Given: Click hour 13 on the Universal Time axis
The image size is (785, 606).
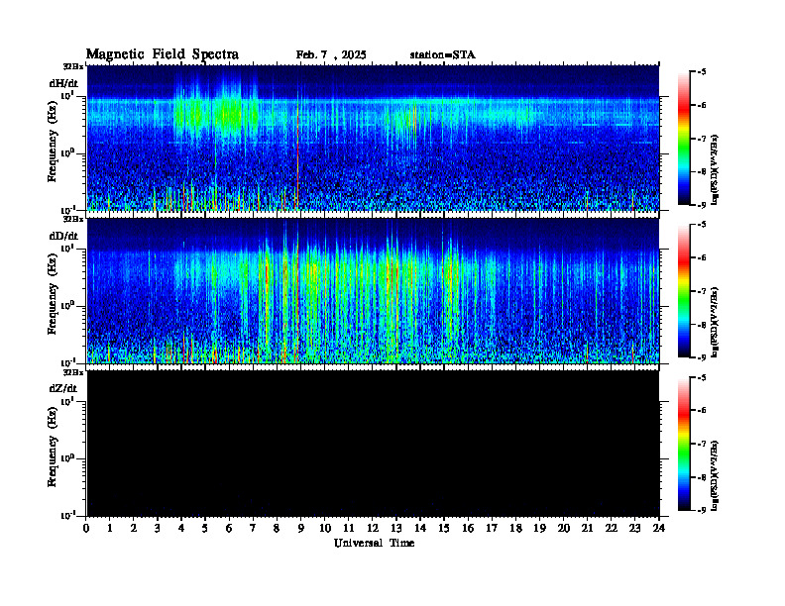Looking at the screenshot, I should [x=396, y=529].
